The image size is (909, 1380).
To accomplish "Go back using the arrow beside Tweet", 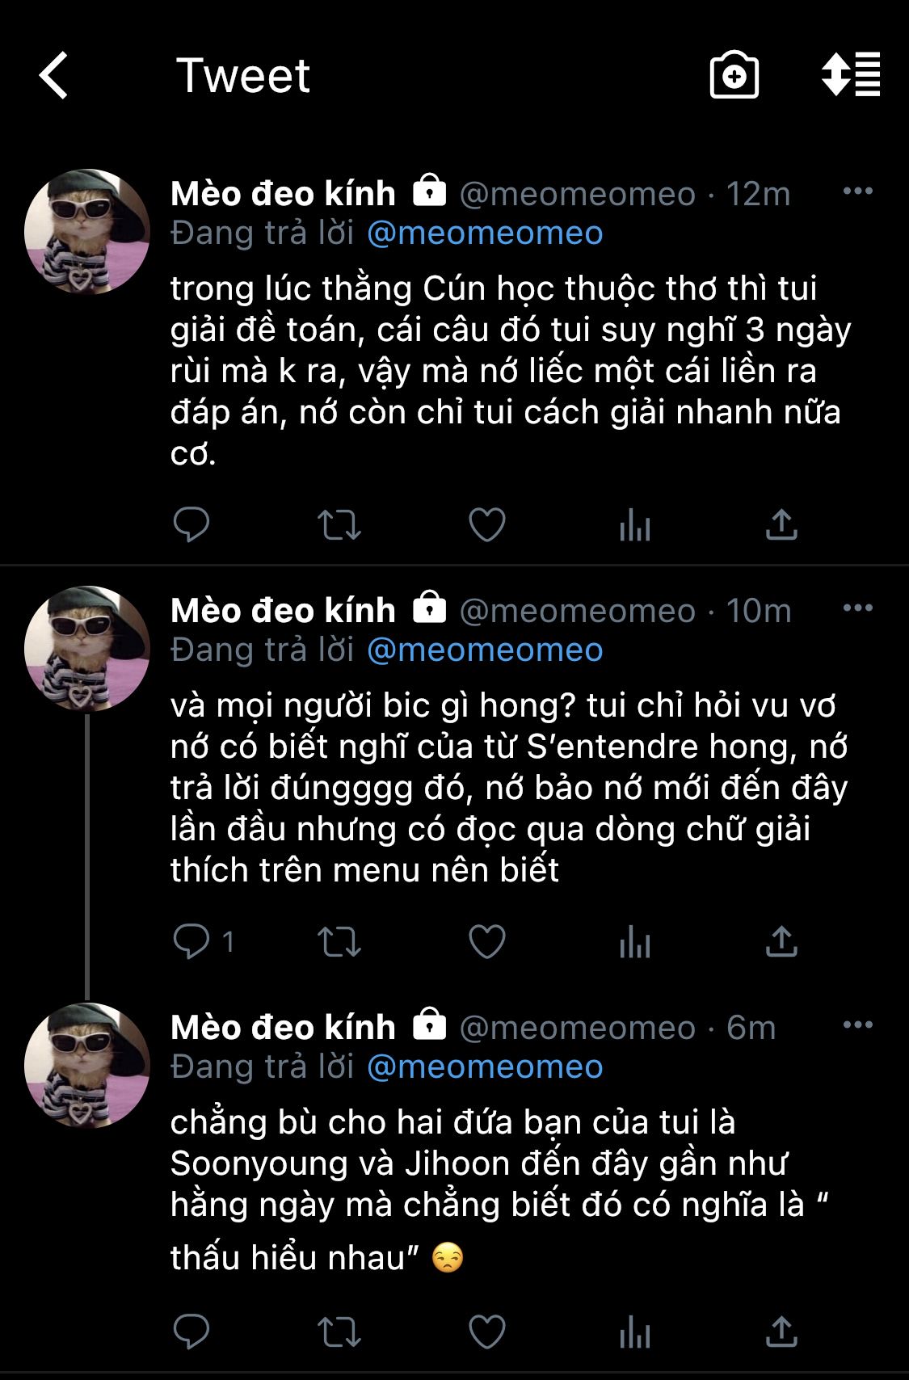I will pos(54,75).
